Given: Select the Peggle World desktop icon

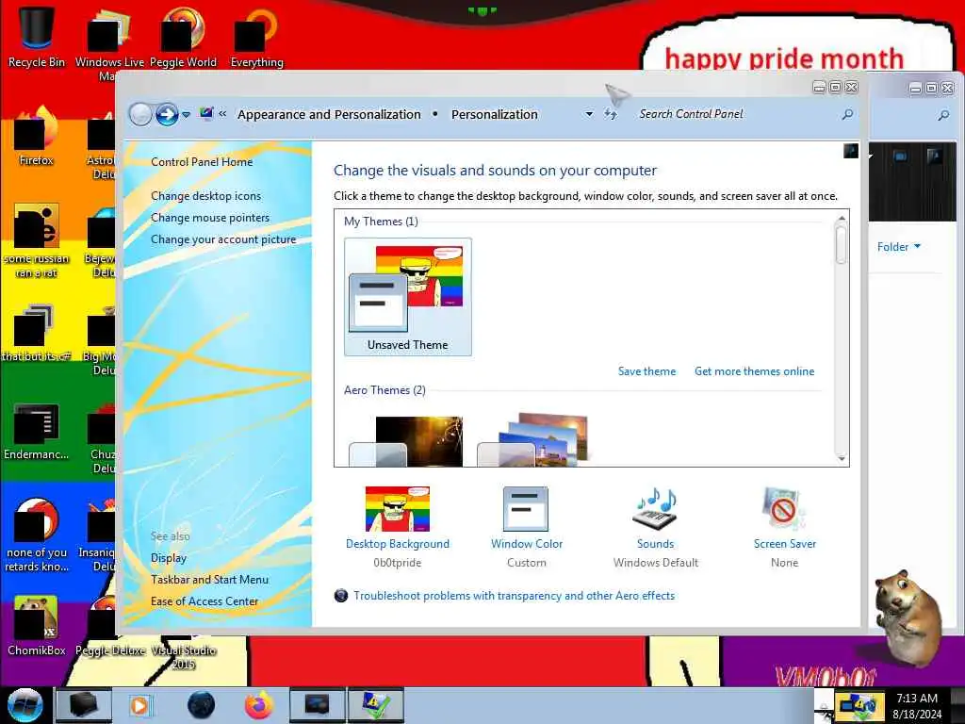Looking at the screenshot, I should [183, 37].
